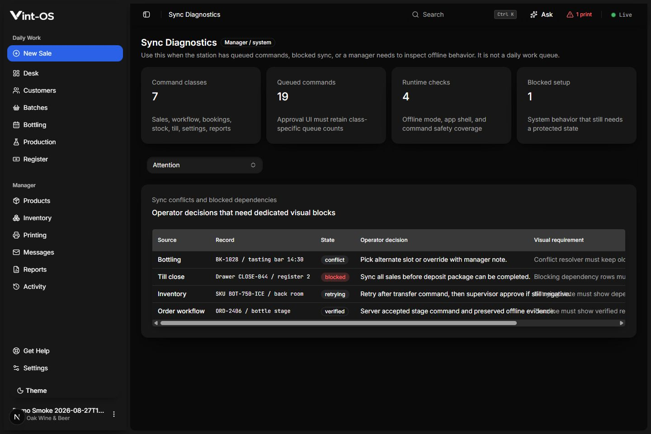Image resolution: width=651 pixels, height=434 pixels.
Task: Select record Drawer CLOSE-044 / register 2
Action: click(263, 277)
